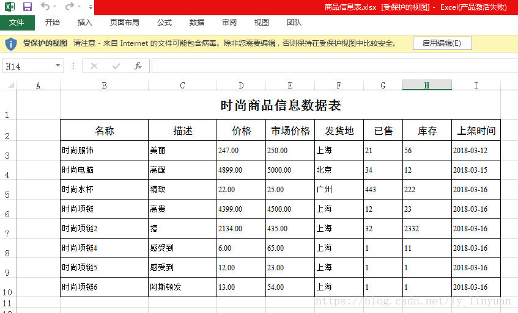Image resolution: width=518 pixels, height=313 pixels.
Task: Expand the Name Box dropdown arrow
Action: coord(58,65)
